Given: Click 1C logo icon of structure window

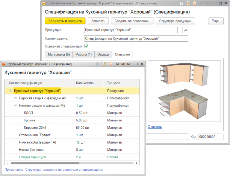Looking at the screenshot, I should tap(4, 64).
